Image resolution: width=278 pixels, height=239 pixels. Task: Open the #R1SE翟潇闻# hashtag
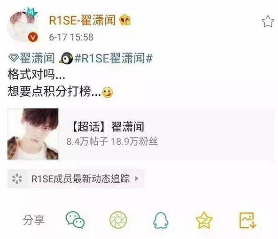coord(114,58)
